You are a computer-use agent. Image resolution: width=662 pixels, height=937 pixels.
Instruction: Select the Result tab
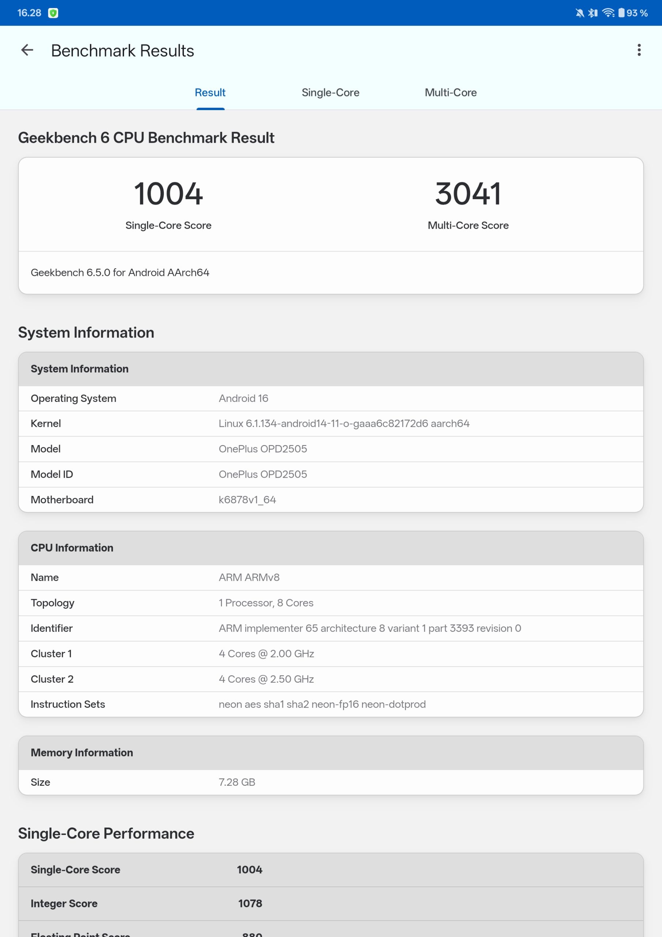[x=210, y=93]
